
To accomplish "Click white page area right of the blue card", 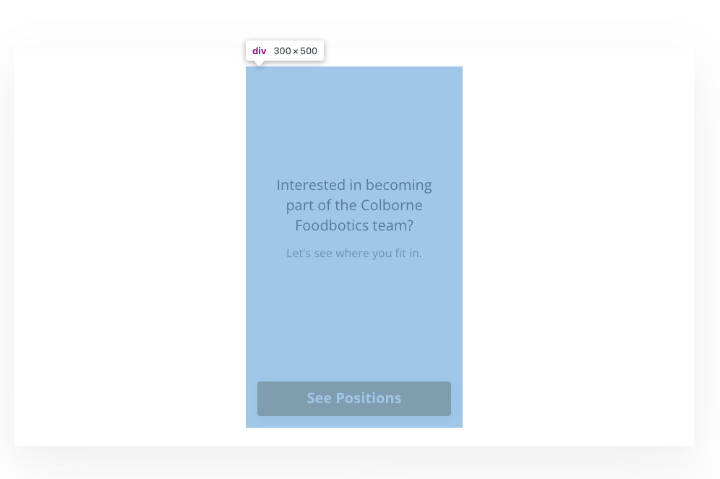I will click(x=578, y=247).
